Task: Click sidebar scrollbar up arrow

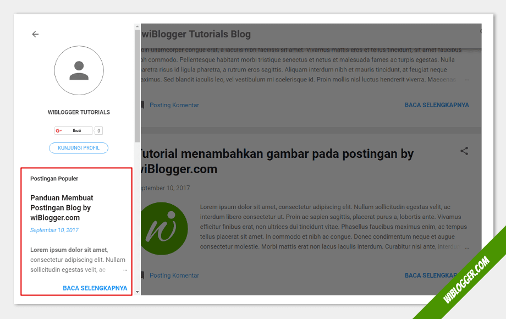Action: [137, 26]
